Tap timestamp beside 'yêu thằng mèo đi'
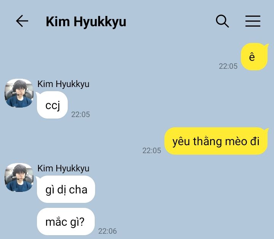The height and width of the screenshot is (239, 274). click(x=152, y=151)
